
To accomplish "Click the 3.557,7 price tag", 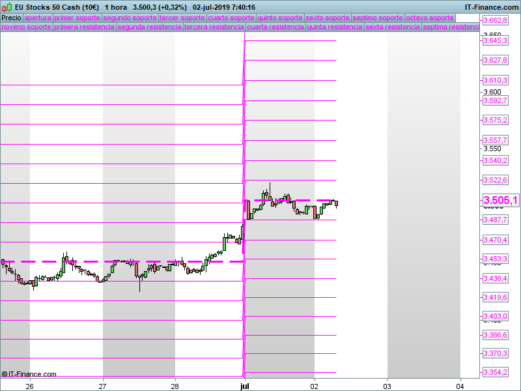I will (495, 140).
